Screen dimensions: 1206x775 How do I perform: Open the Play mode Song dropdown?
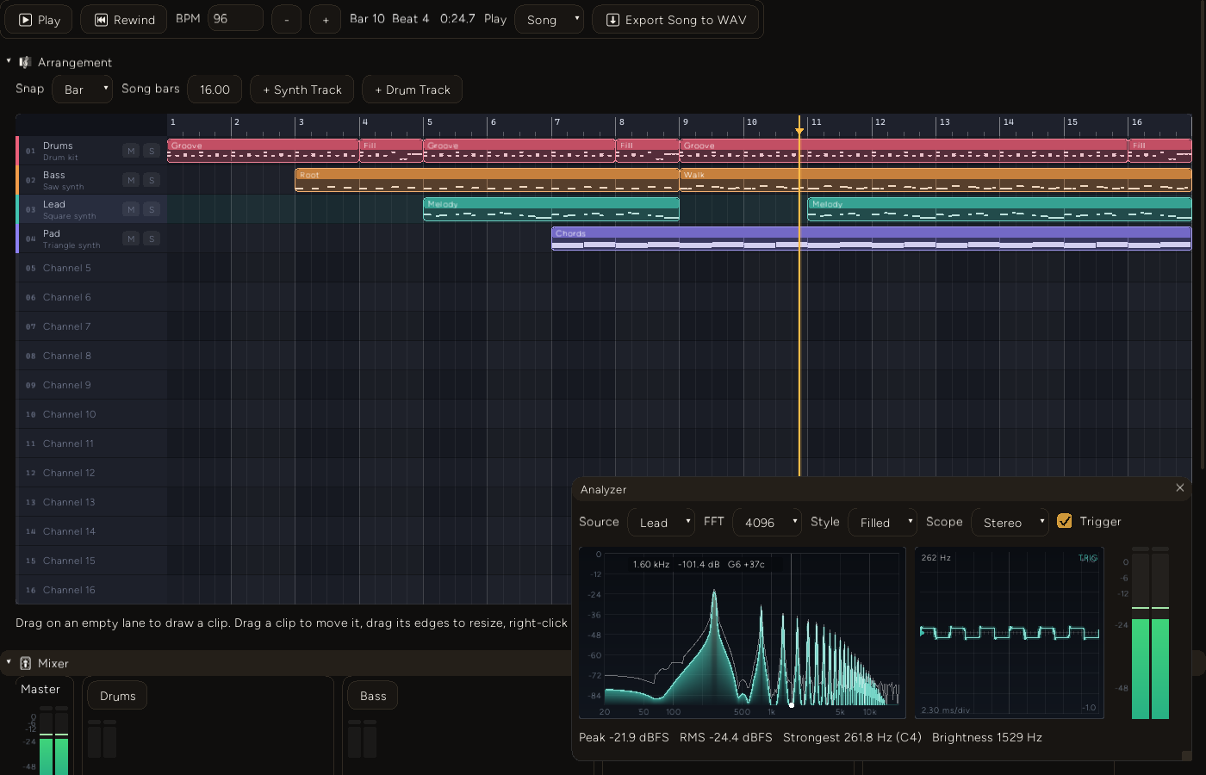point(550,20)
